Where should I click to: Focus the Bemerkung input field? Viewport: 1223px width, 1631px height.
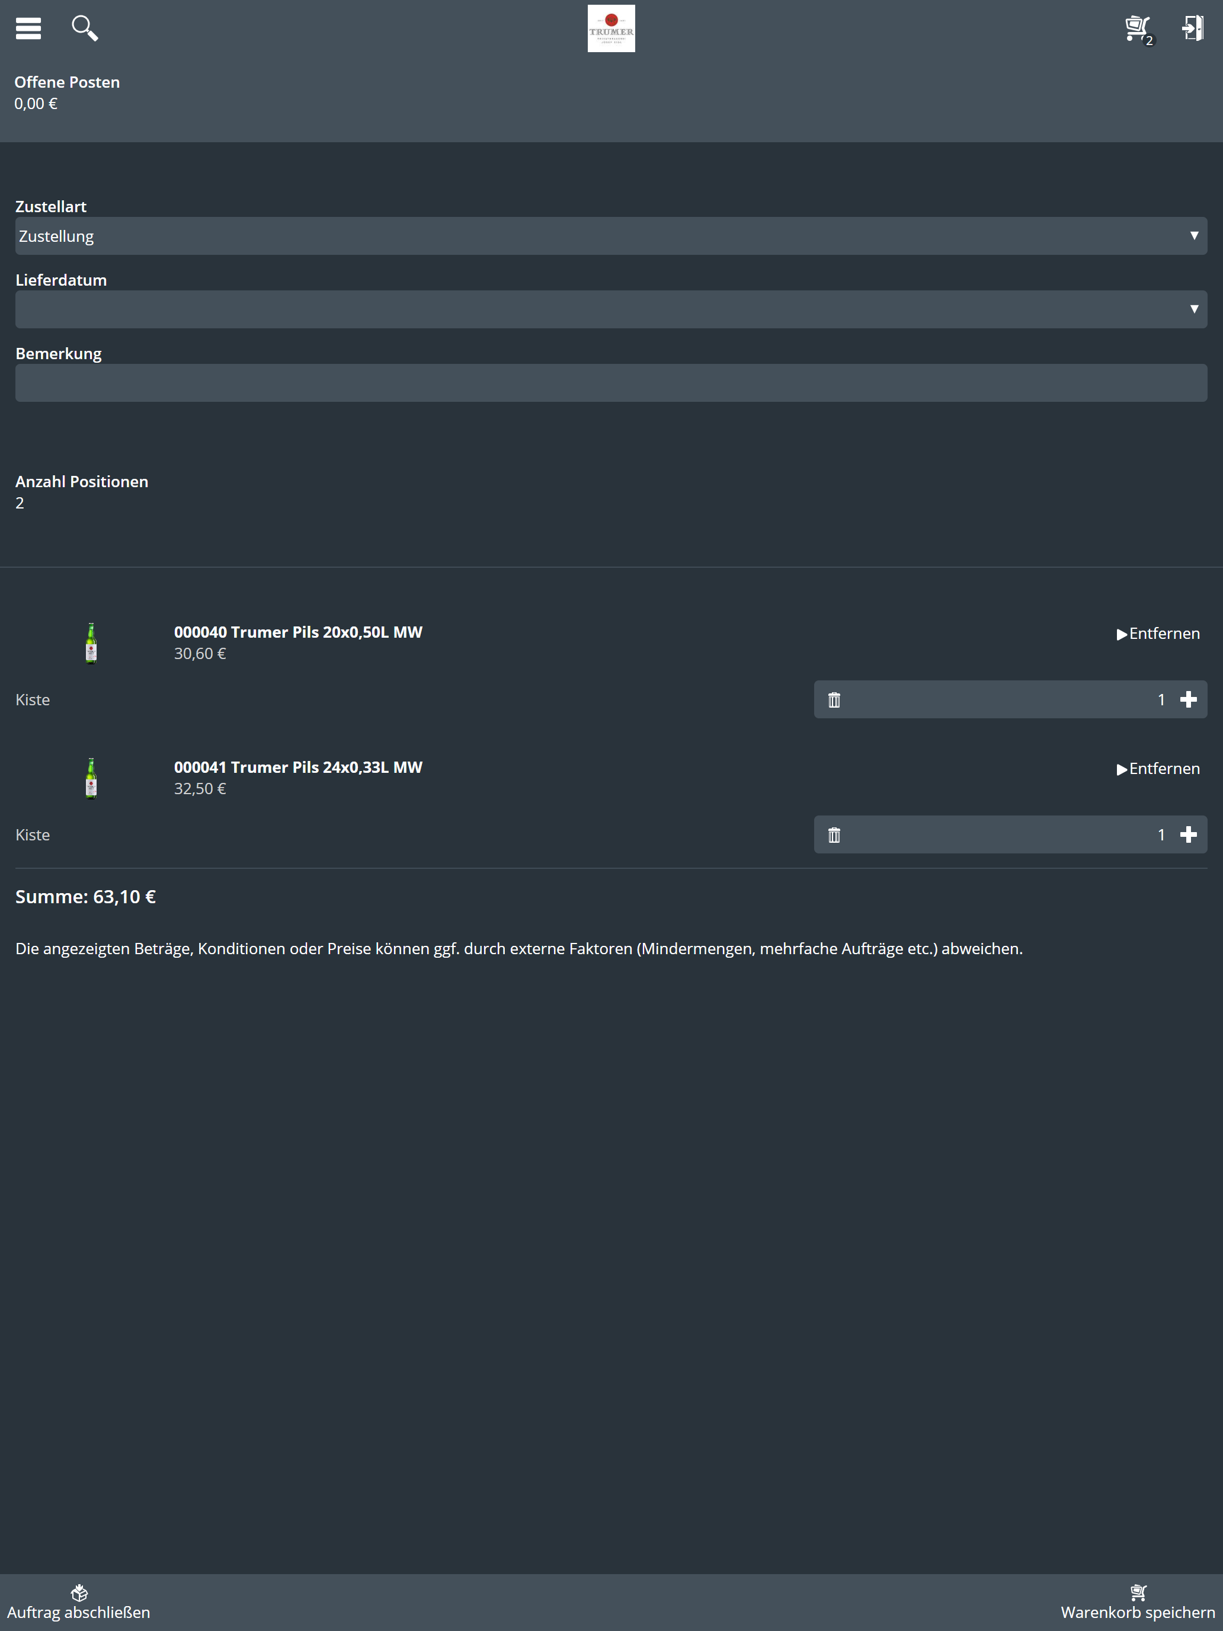[x=611, y=383]
